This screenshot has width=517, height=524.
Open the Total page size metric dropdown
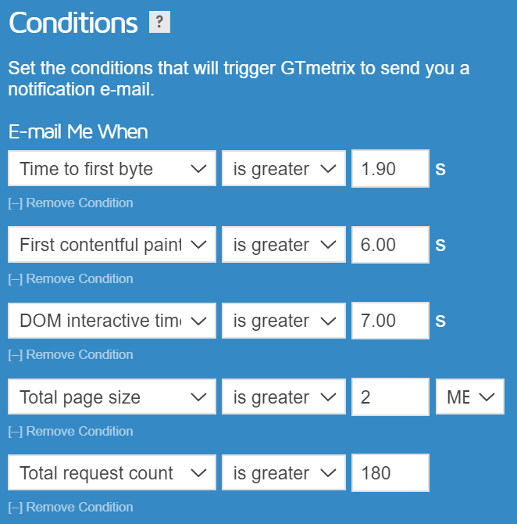click(112, 397)
